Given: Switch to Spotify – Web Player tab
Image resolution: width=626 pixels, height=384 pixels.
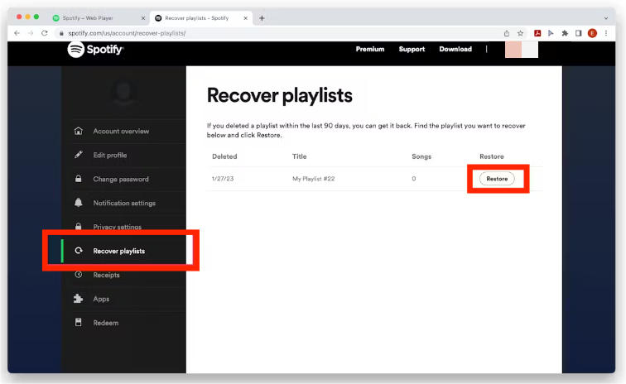Looking at the screenshot, I should (x=99, y=18).
